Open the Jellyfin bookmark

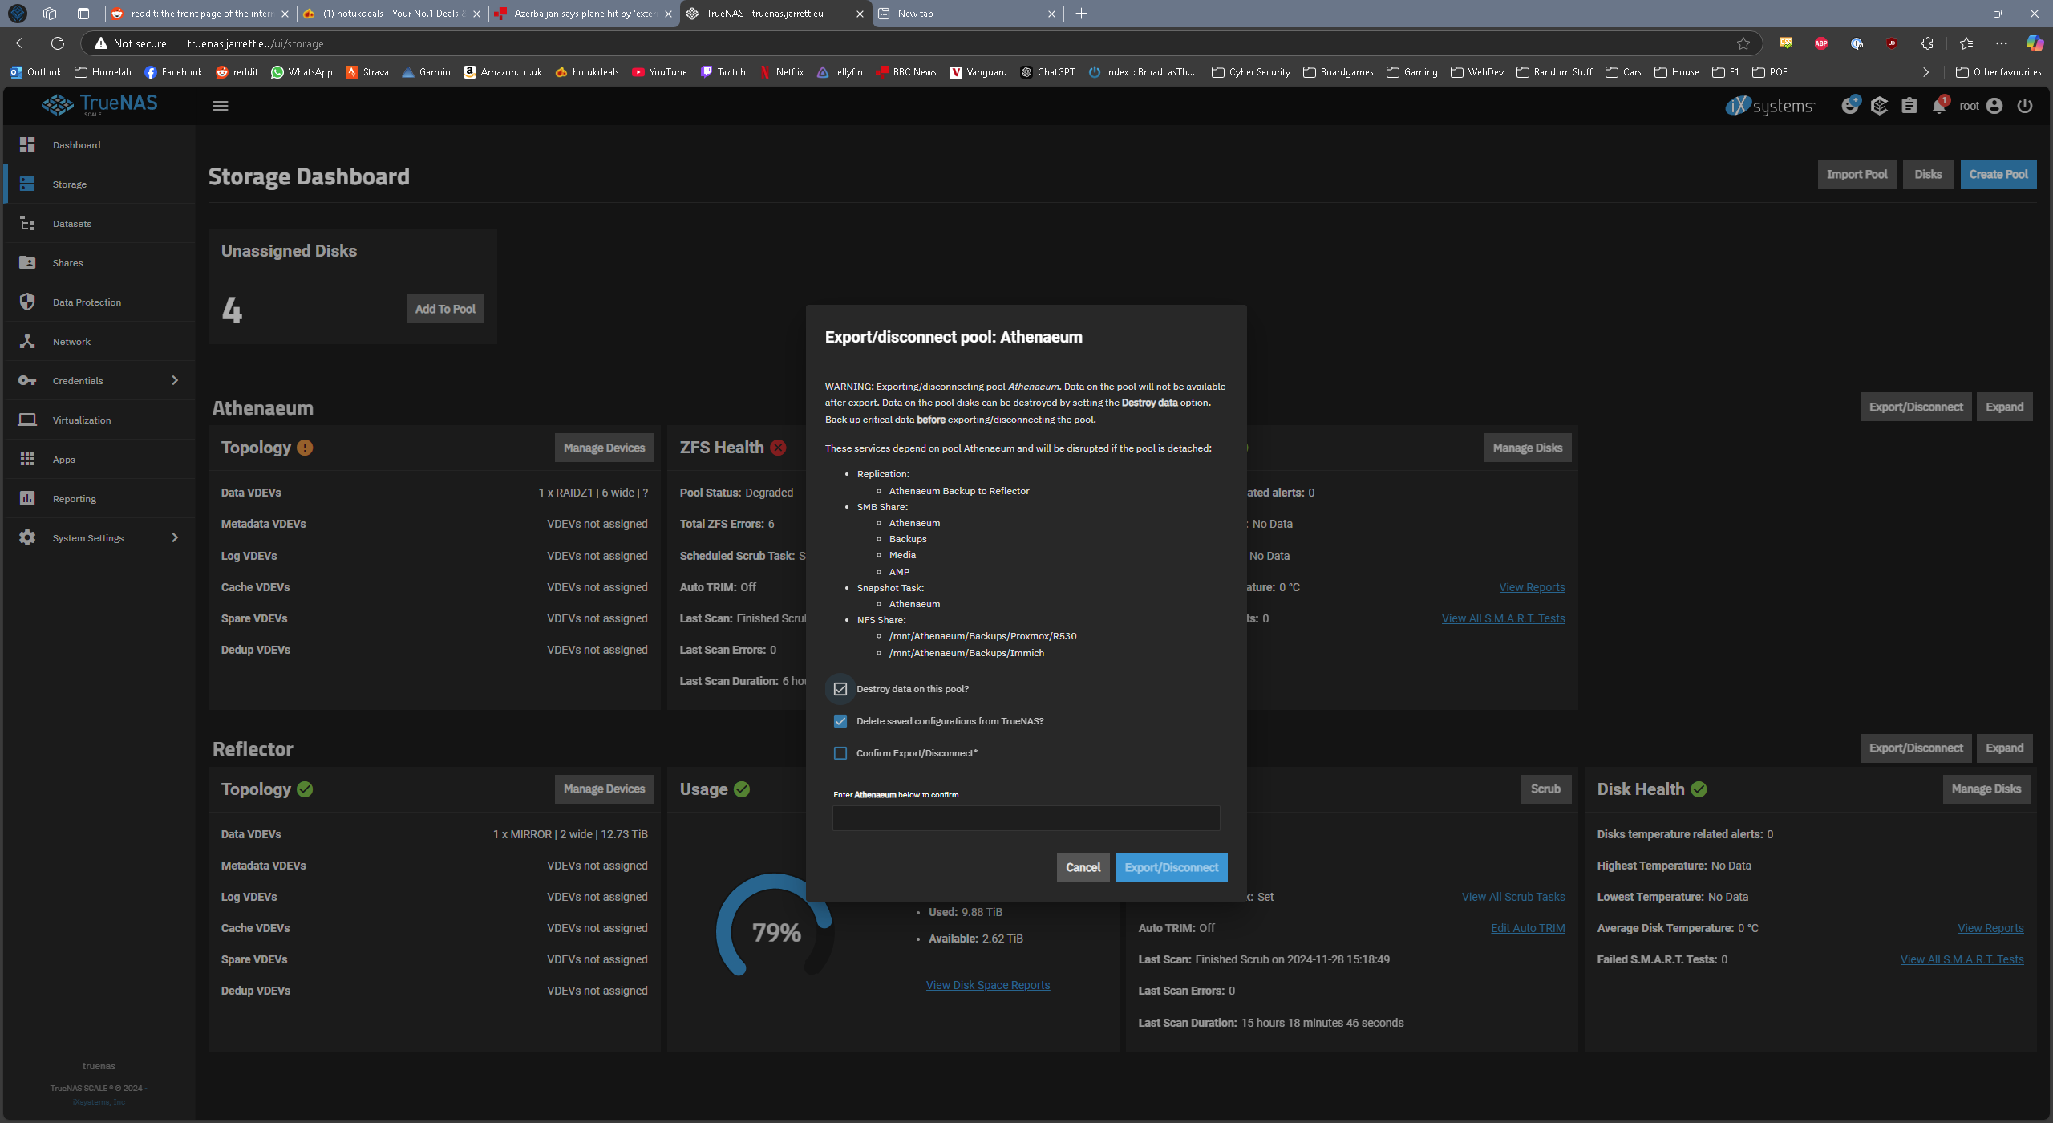click(839, 72)
